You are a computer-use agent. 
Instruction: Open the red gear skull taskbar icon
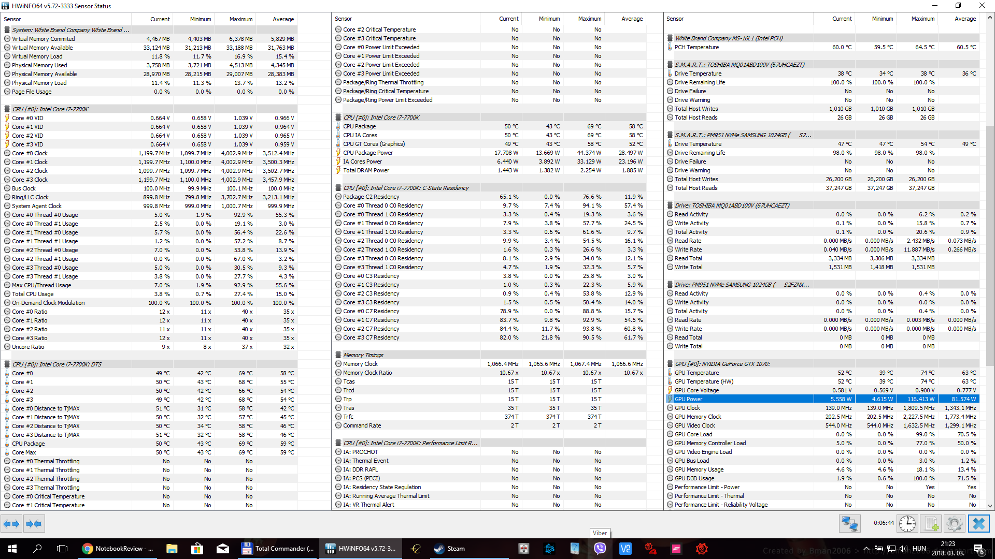(x=702, y=549)
